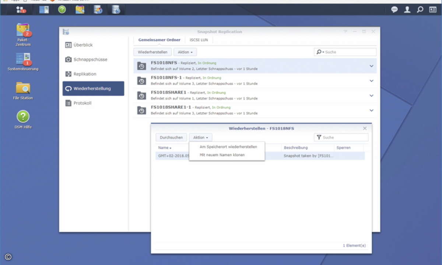Close the Wiederherstellen - FS1018NFS dialog
The image size is (442, 265).
[365, 128]
